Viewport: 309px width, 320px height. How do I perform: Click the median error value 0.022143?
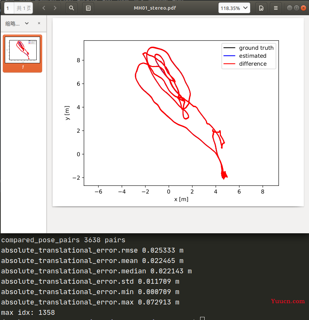tap(167, 271)
